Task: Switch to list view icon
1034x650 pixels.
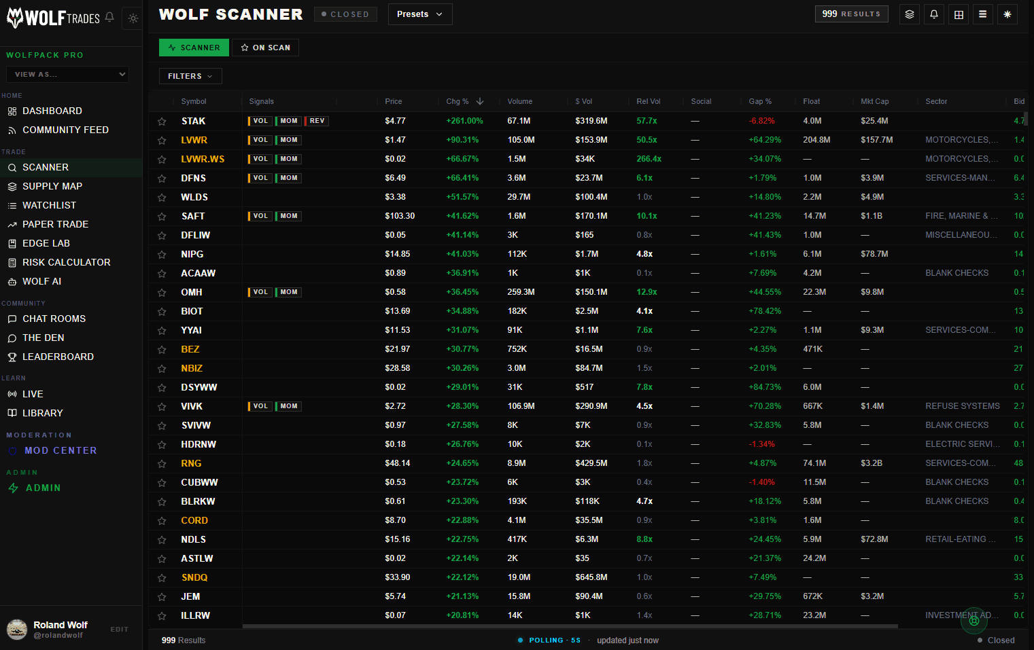Action: 983,14
